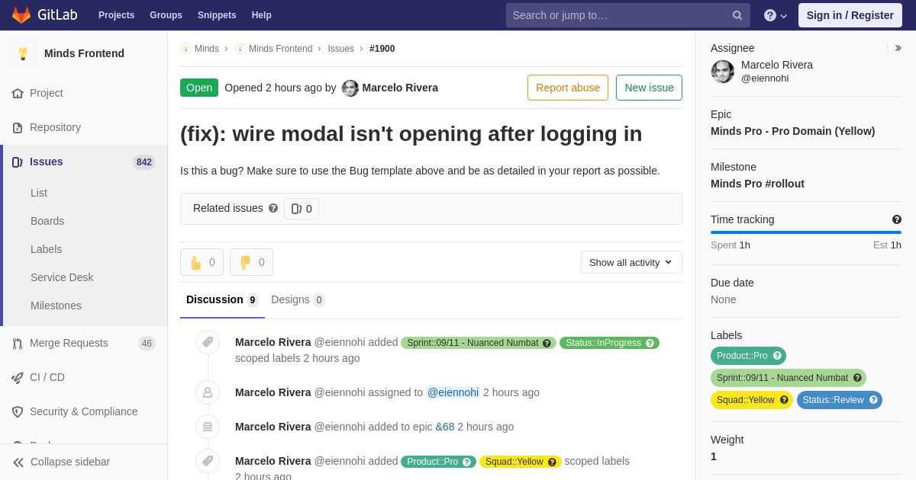Click the Issues board icon in sidebar

pyautogui.click(x=18, y=162)
